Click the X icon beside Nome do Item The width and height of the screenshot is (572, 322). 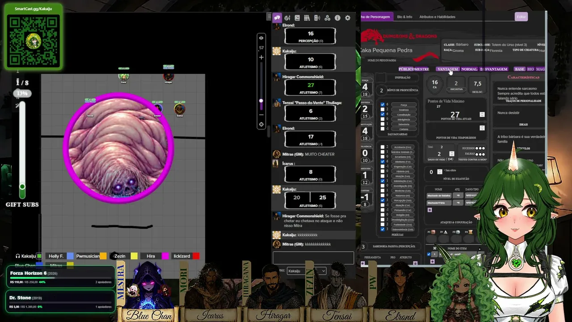[x=435, y=248]
